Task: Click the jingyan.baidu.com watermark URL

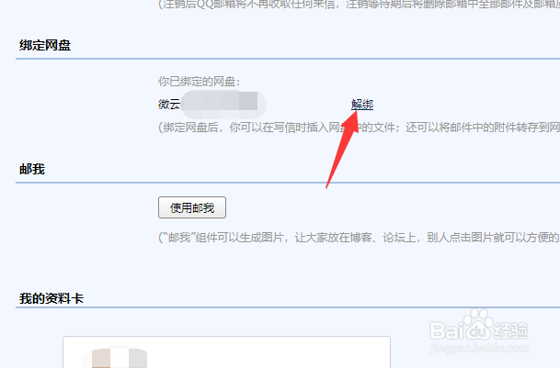Action: (479, 348)
